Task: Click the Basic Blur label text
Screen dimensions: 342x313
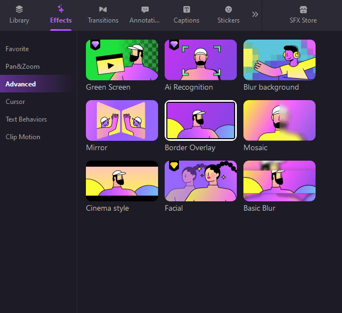Action: 259,208
